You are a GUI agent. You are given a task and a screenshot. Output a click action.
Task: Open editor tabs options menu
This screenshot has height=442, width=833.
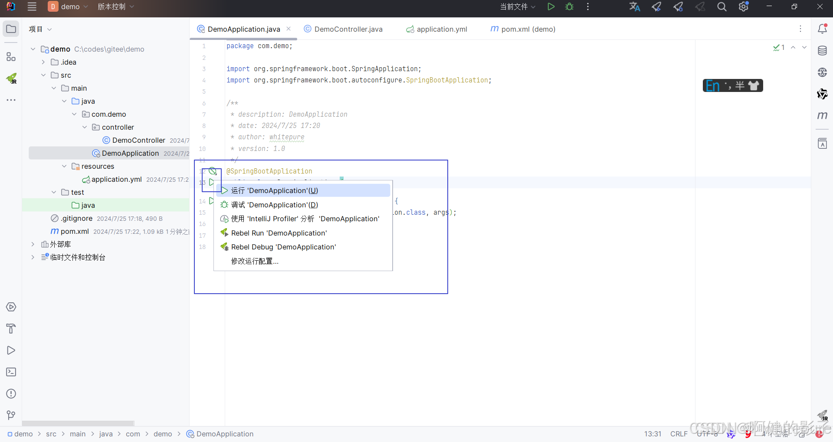[x=800, y=29]
